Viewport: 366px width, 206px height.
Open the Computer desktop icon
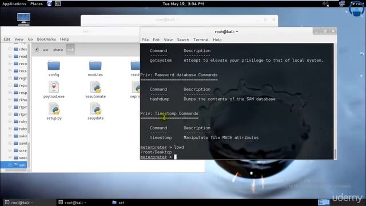(23, 19)
